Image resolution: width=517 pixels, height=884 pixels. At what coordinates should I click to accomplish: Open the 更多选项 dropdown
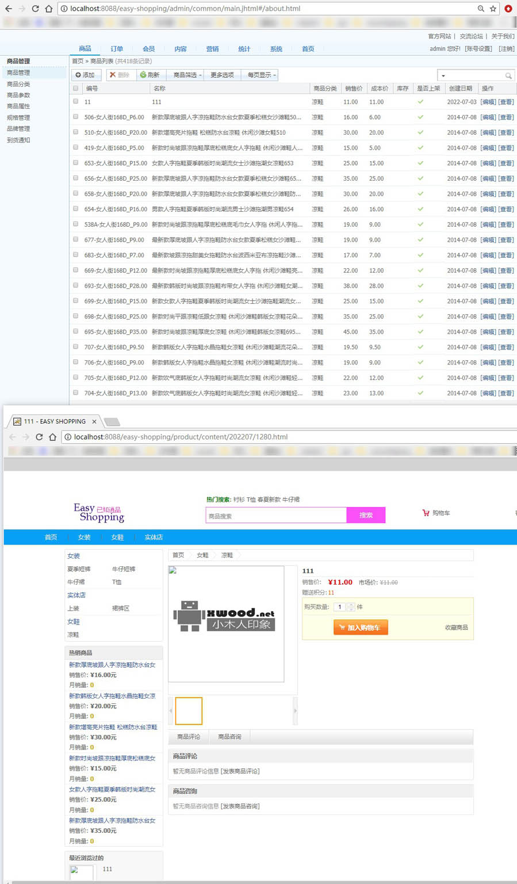[x=221, y=75]
